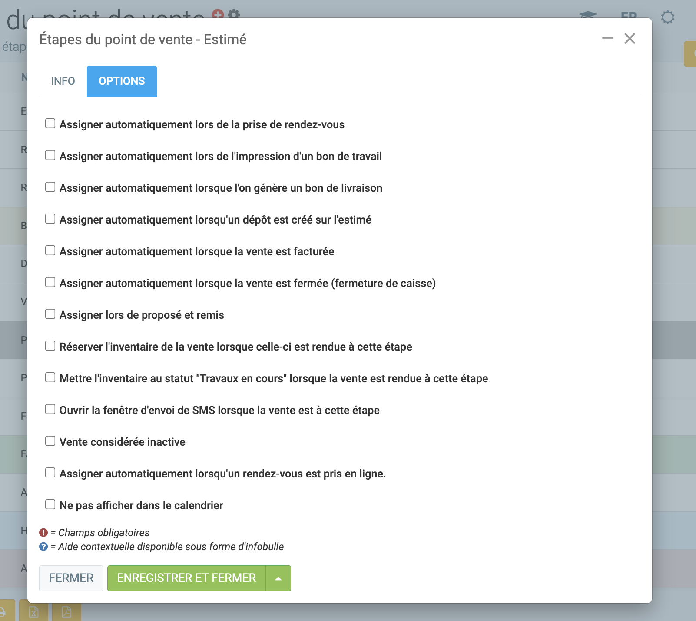This screenshot has width=696, height=621.
Task: Tick 'Ne pas afficher dans le calendrier'
Action: pyautogui.click(x=50, y=505)
